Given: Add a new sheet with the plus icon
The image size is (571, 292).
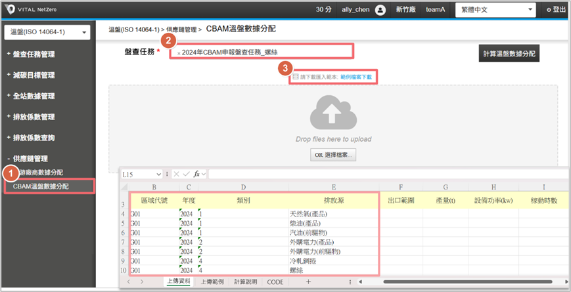Looking at the screenshot, I should 308,282.
